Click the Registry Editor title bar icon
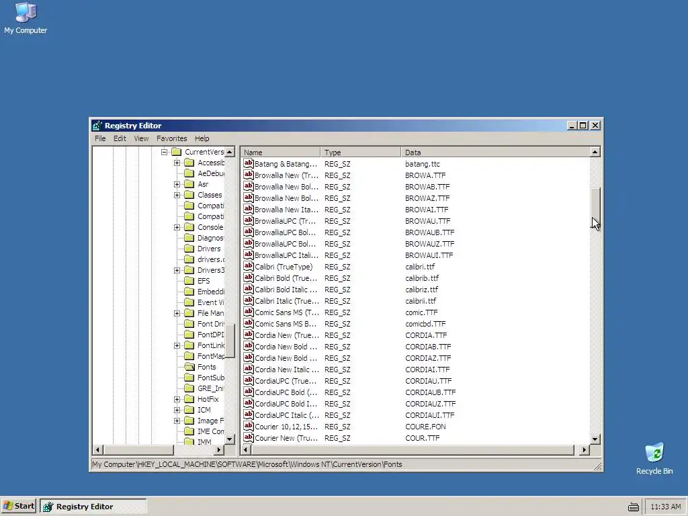The image size is (688, 516). tap(97, 126)
